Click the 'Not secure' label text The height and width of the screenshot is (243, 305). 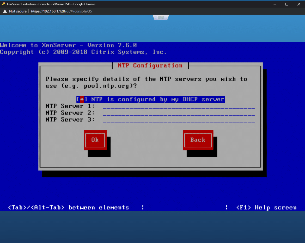point(18,11)
